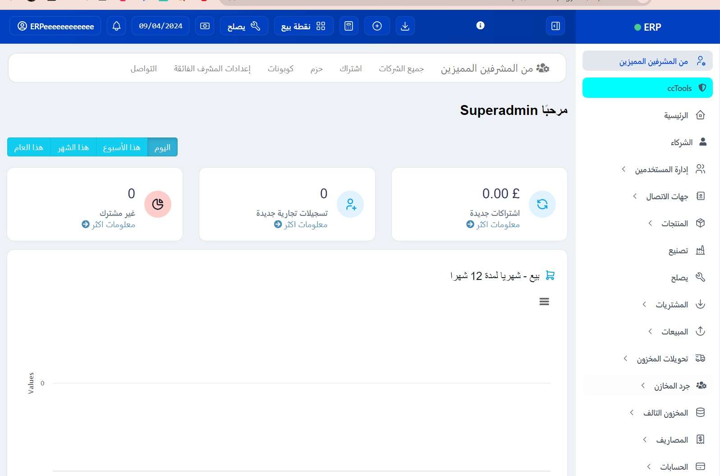Toggle the sidebar collapse icon
This screenshot has width=720, height=476.
point(555,26)
